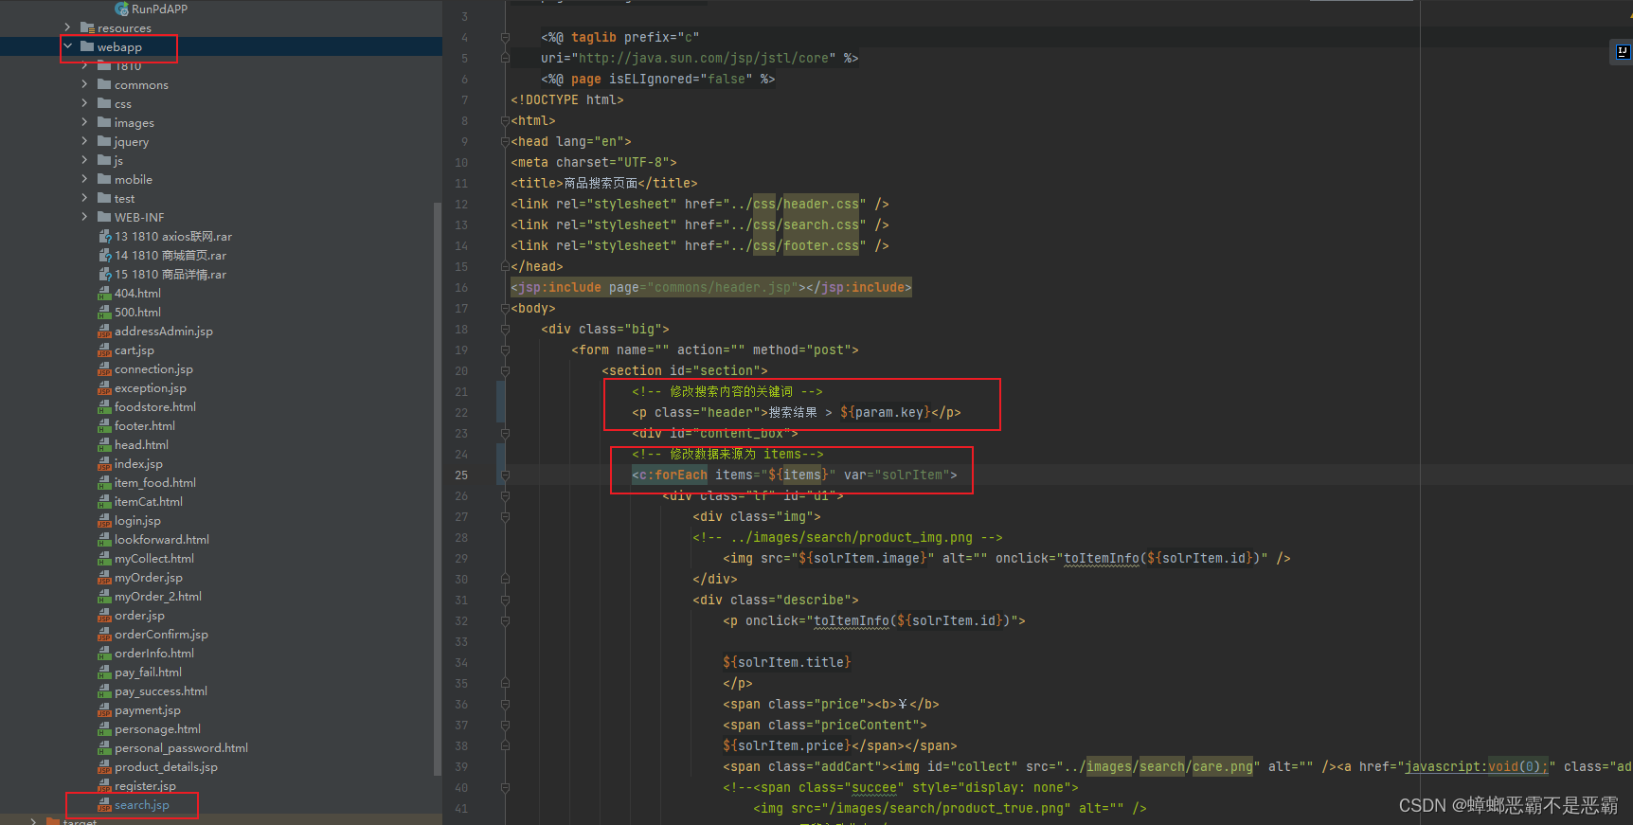This screenshot has height=825, width=1633.
Task: Click the rar icon of '14 1810 商城首页.rar'
Action: 105,255
